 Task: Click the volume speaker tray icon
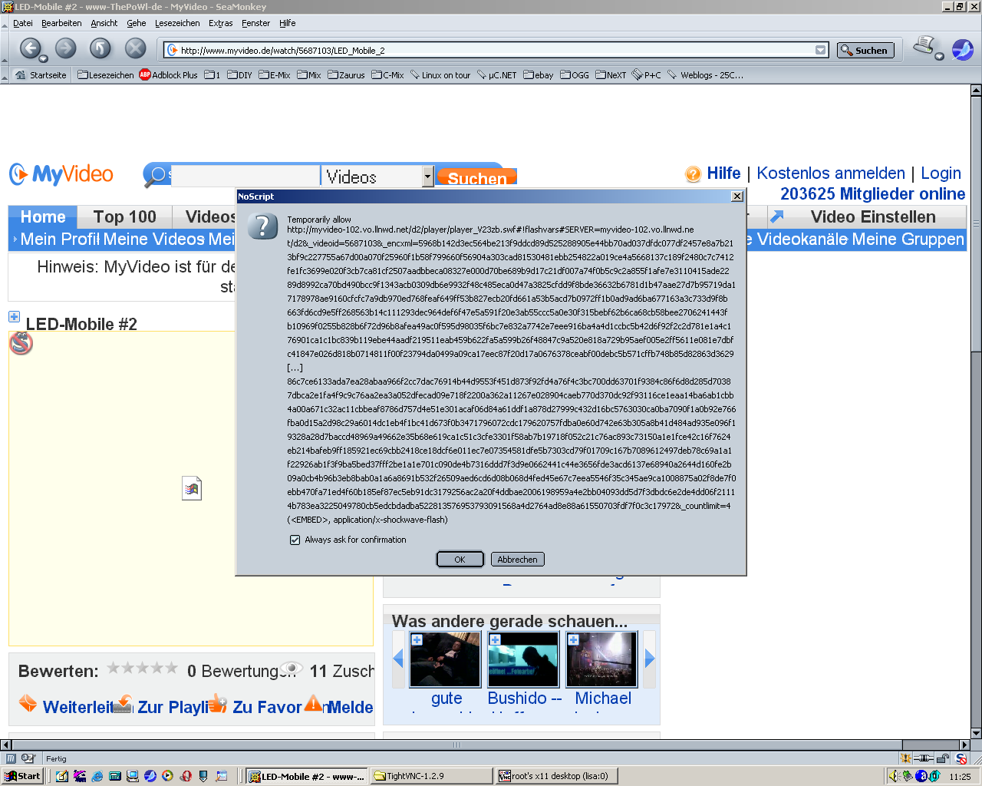(x=894, y=776)
